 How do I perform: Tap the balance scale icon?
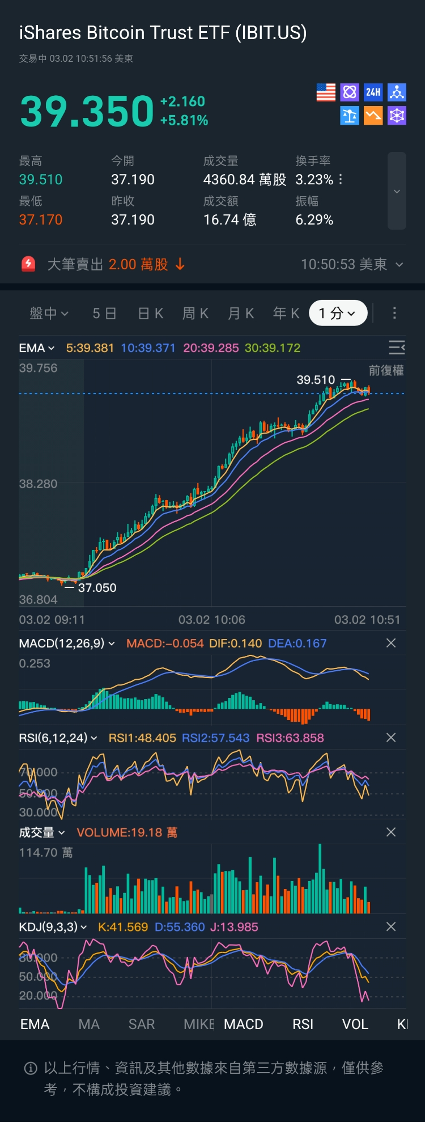pyautogui.click(x=350, y=116)
